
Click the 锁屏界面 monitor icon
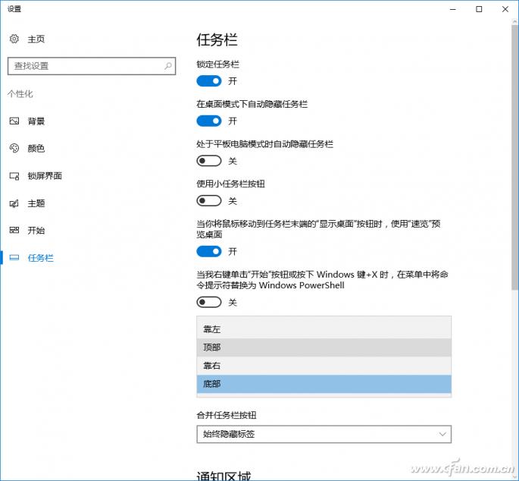click(14, 176)
